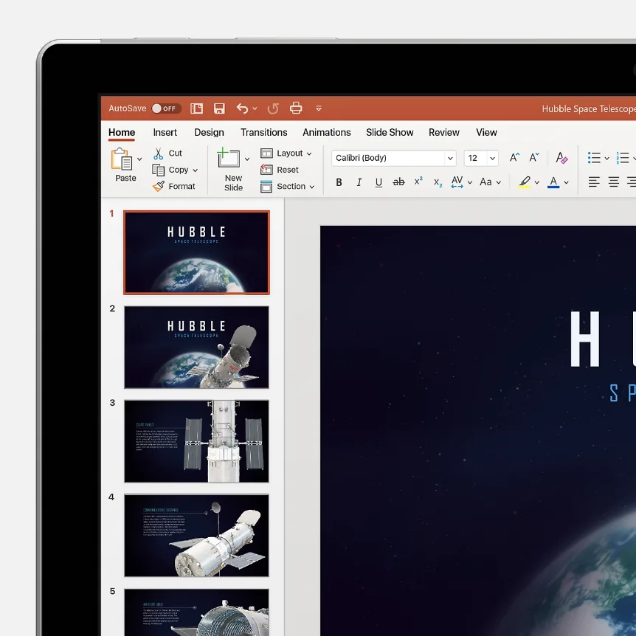
Task: Clear all formatting icon
Action: [561, 158]
